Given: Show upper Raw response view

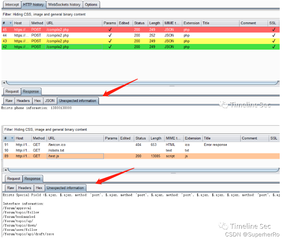Looking at the screenshot, I should click(9, 101).
